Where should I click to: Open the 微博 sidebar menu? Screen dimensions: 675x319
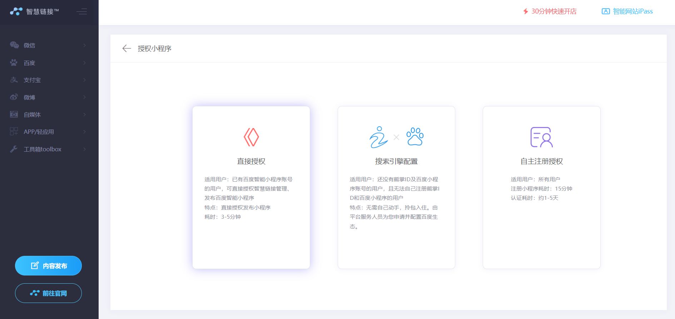coord(49,97)
